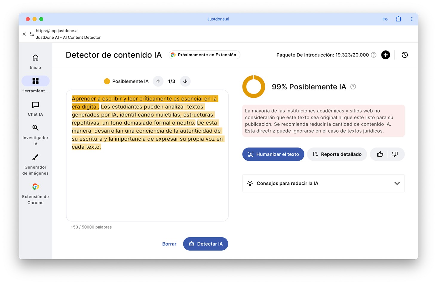The image size is (437, 284).
Task: Click Borrar to clear the text
Action: point(169,244)
